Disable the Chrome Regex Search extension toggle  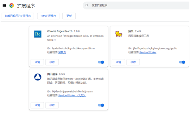tap(101, 62)
